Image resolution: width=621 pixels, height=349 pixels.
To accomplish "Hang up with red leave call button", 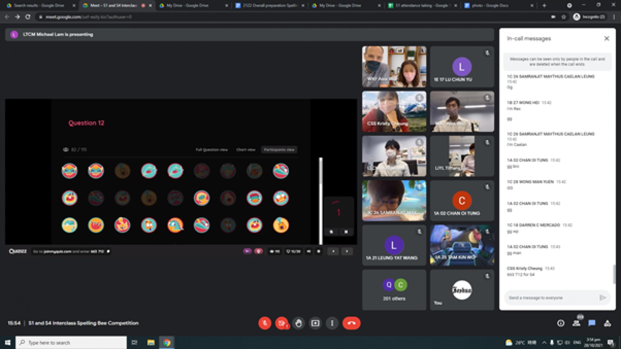I will coord(351,323).
